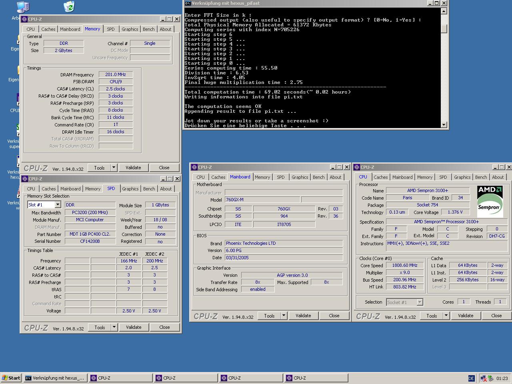Click Validate in the Memory window

pyautogui.click(x=133, y=168)
